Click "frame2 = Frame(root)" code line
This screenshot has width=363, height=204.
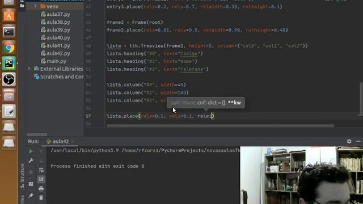135,23
